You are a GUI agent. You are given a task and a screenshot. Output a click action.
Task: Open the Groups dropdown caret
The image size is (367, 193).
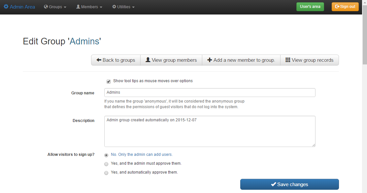tap(65, 7)
